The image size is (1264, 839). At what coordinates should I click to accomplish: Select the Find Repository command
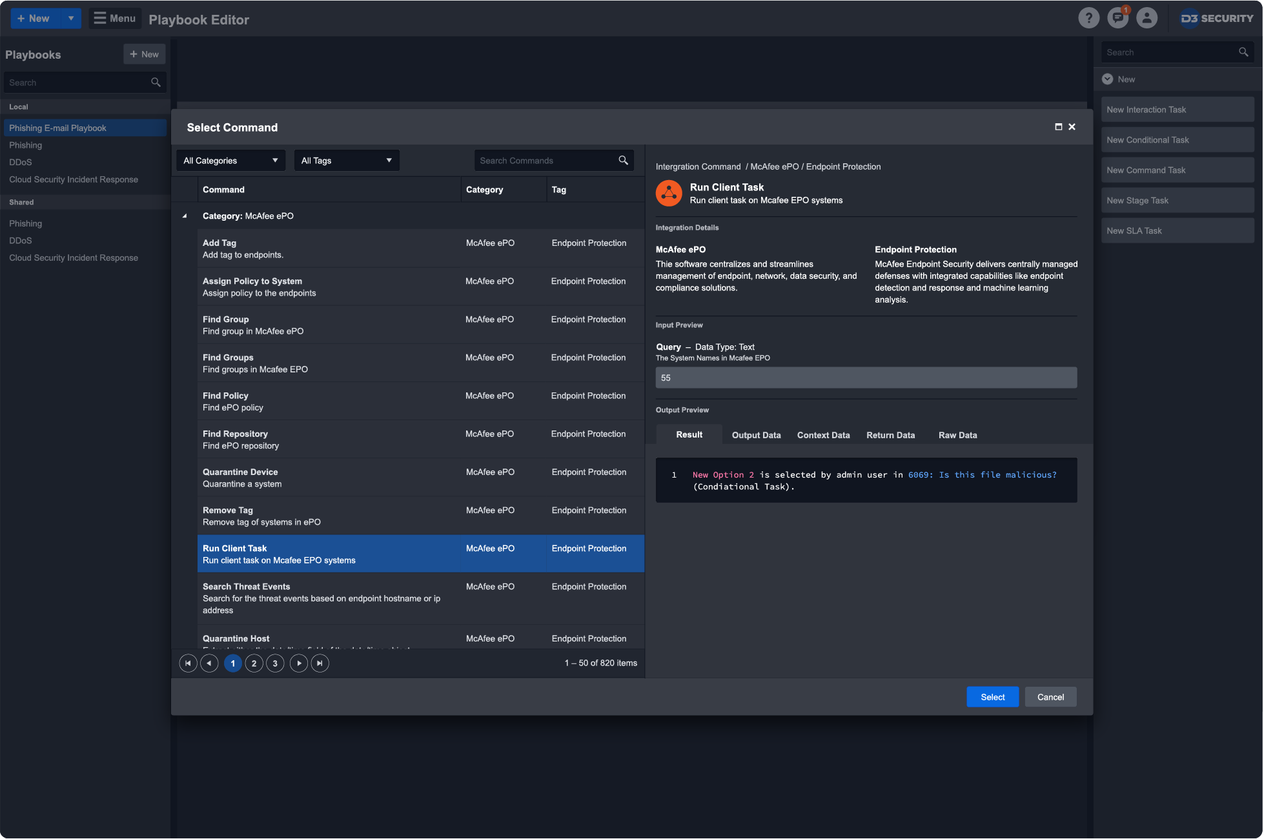click(420, 439)
